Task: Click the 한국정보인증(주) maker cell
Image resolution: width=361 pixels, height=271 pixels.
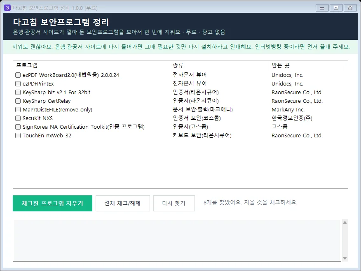Action: click(x=292, y=118)
